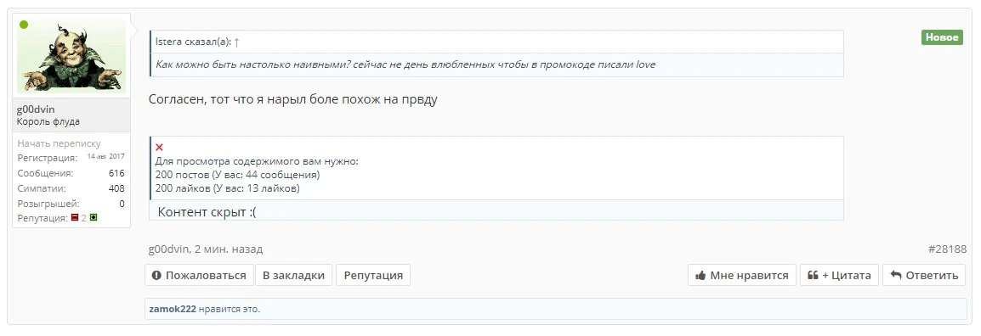The image size is (981, 336).
Task: Click the green online status dot
Action: pyautogui.click(x=24, y=25)
